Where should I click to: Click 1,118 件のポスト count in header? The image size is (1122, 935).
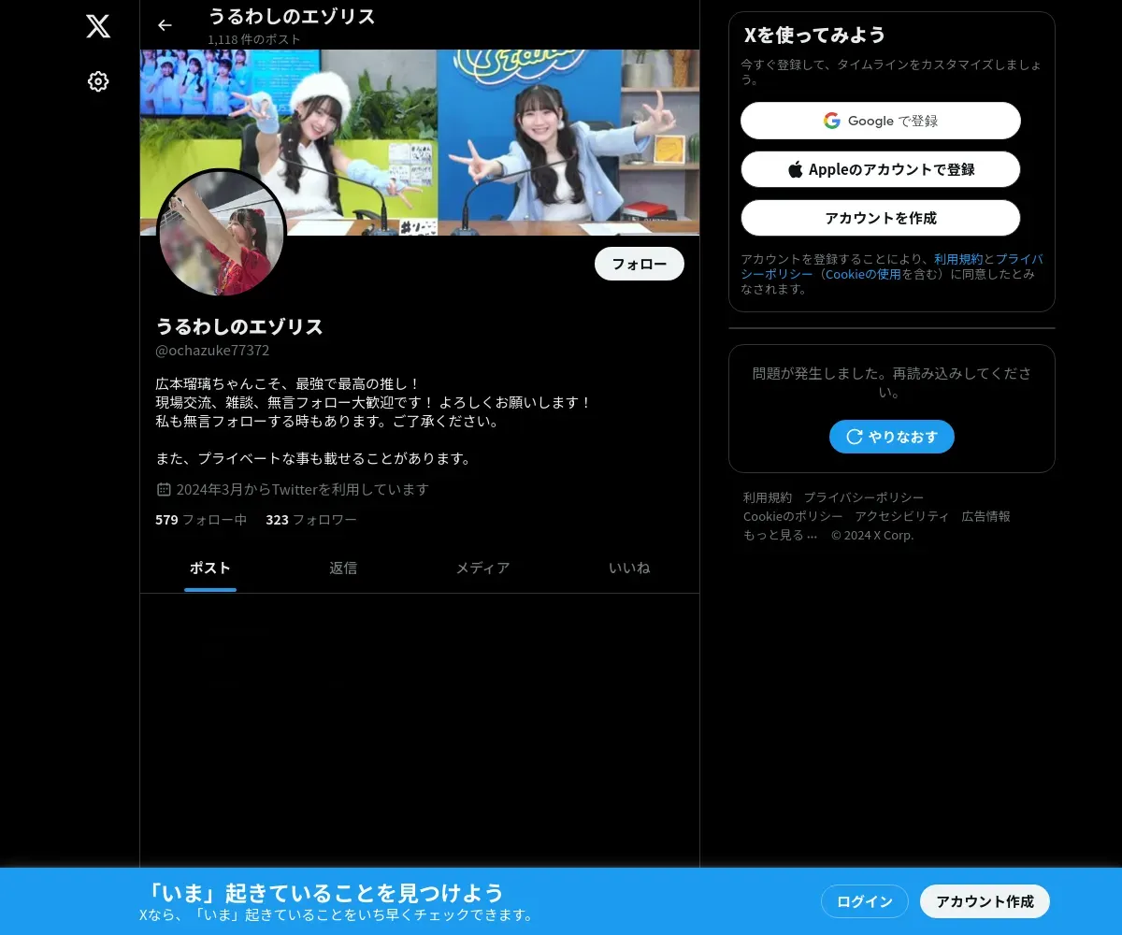[x=254, y=39]
